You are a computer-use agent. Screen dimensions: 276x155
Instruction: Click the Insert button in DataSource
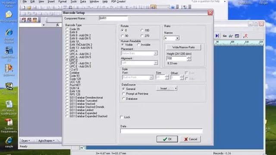tap(165, 88)
